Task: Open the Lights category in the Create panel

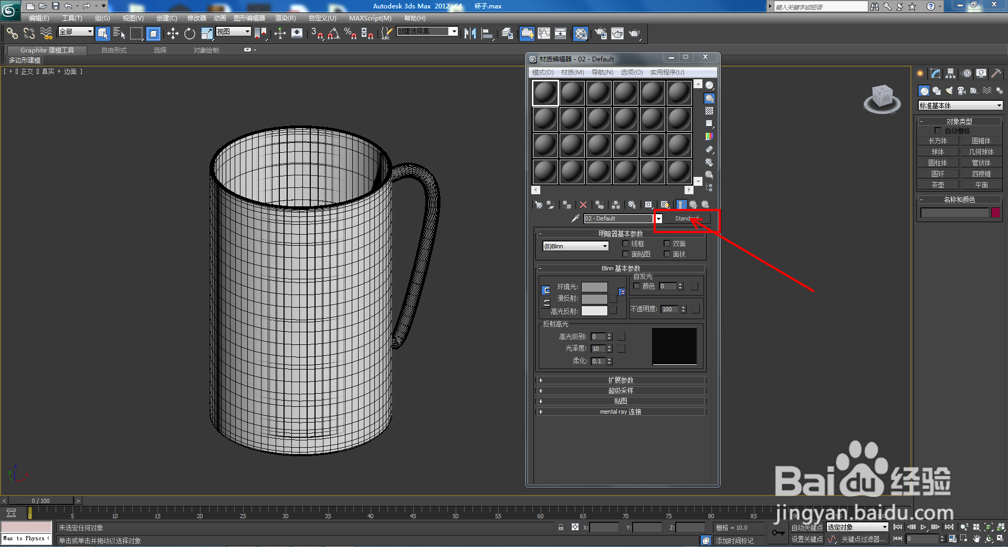Action: click(x=949, y=90)
